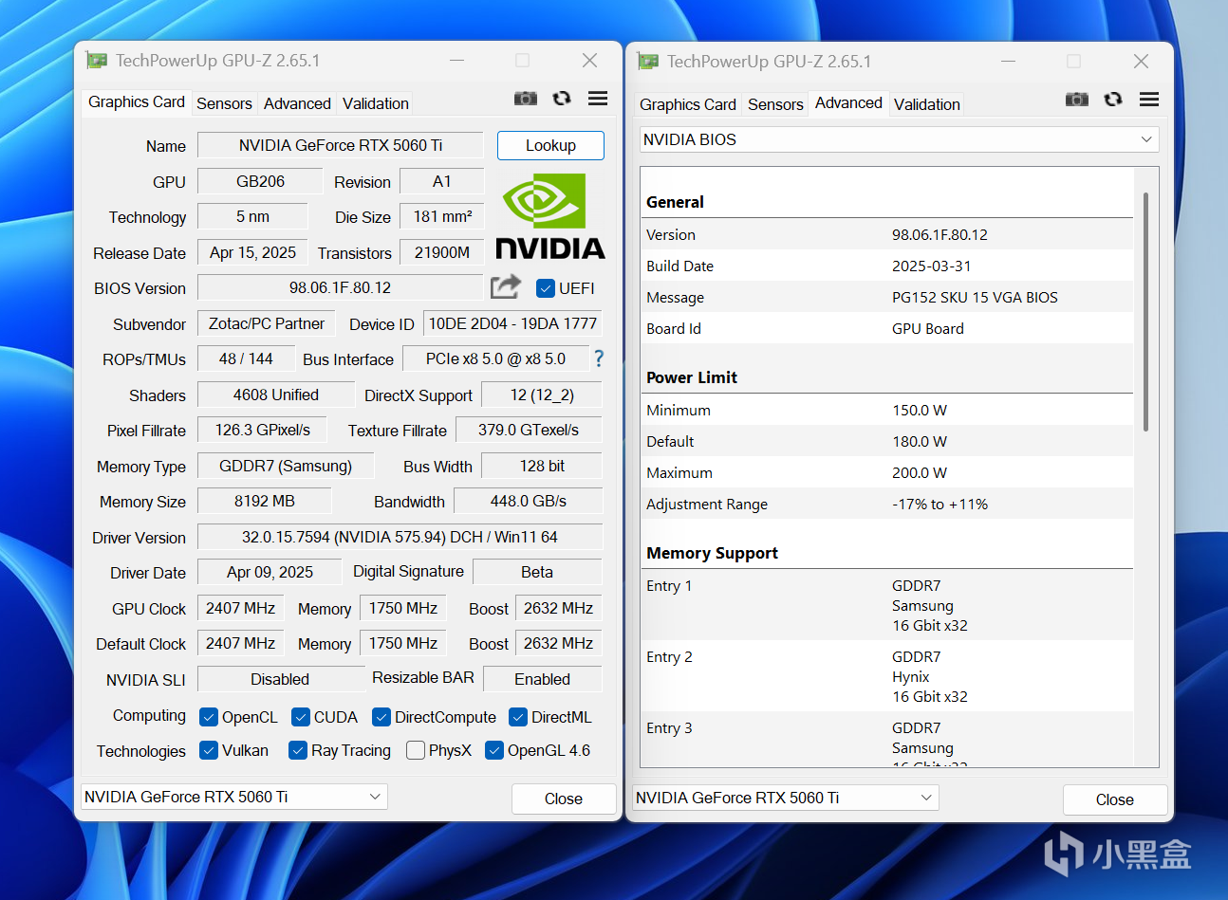Screen dimensions: 1228x900
Task: Click Memory Support Entry 1 row
Action: click(x=887, y=605)
